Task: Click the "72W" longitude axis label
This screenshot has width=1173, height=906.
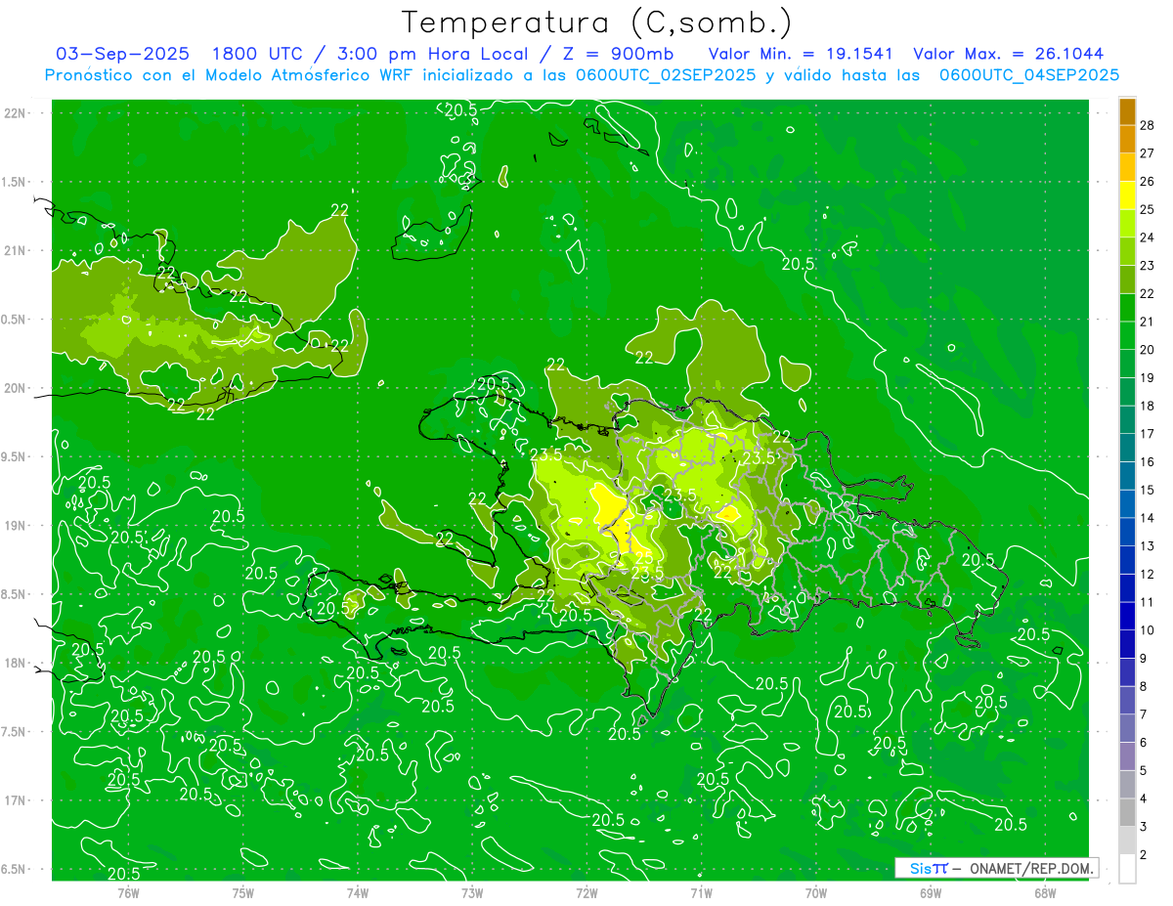Action: [x=586, y=892]
